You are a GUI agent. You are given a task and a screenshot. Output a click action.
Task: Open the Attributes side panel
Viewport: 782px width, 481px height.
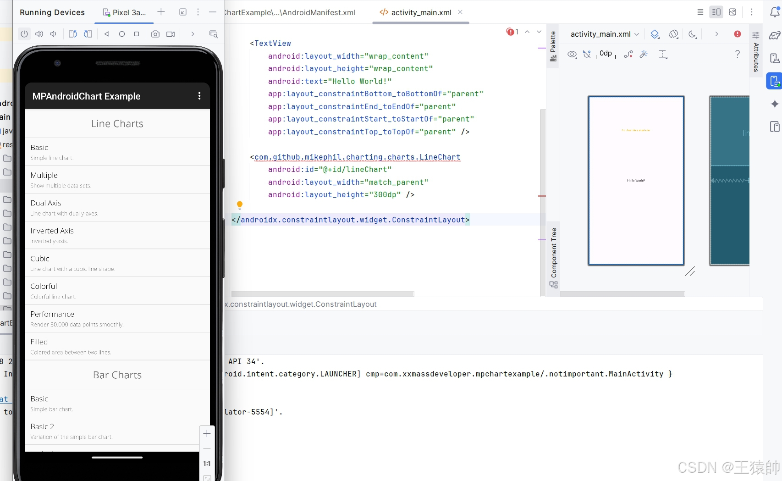pos(756,51)
